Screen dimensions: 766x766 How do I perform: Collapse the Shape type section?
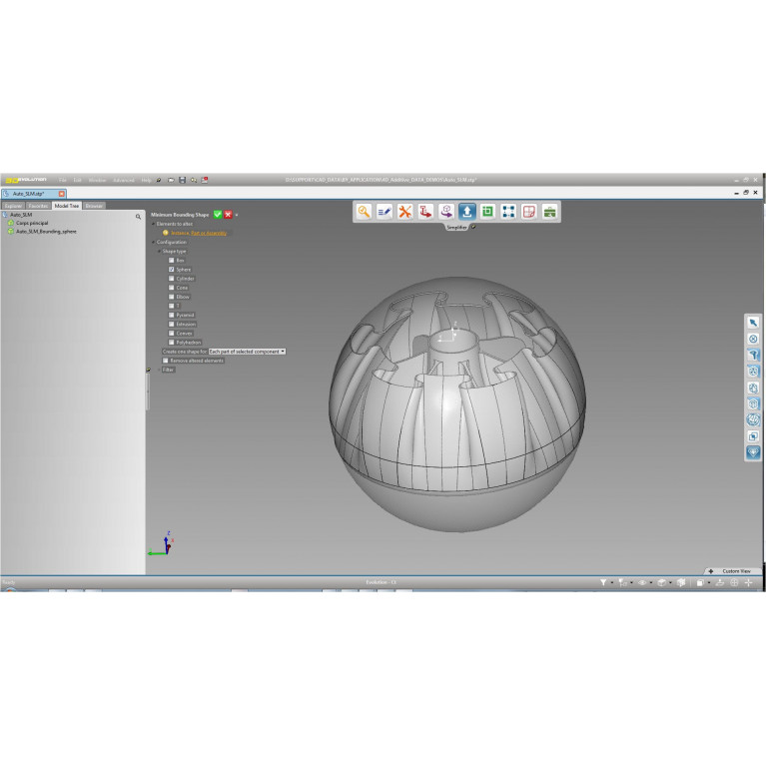[x=159, y=251]
